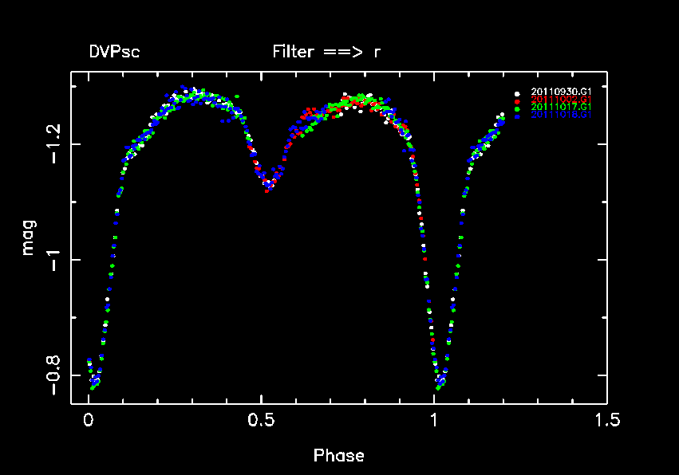Select the 20110930.G1 legend label

tap(561, 92)
